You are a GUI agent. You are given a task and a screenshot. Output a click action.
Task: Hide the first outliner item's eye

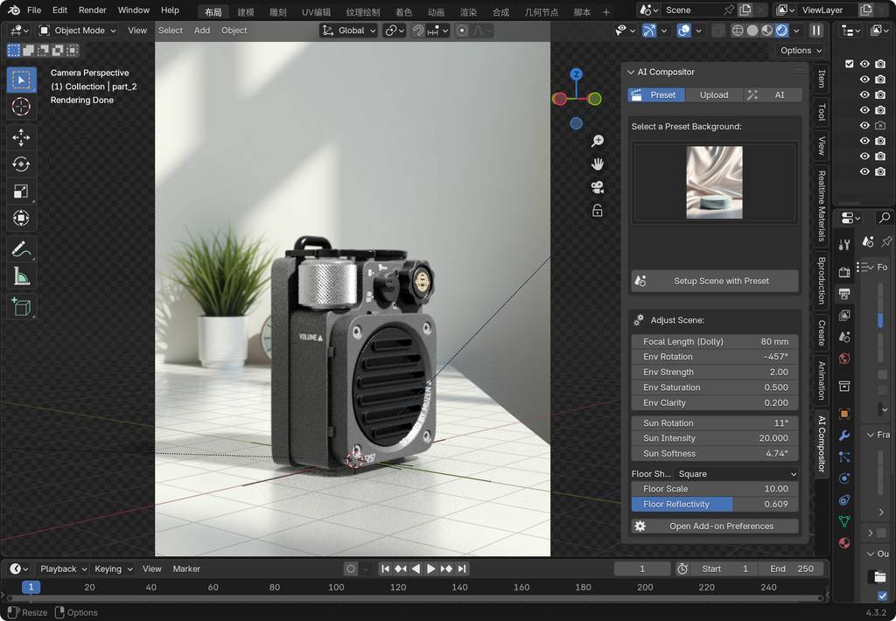click(864, 64)
